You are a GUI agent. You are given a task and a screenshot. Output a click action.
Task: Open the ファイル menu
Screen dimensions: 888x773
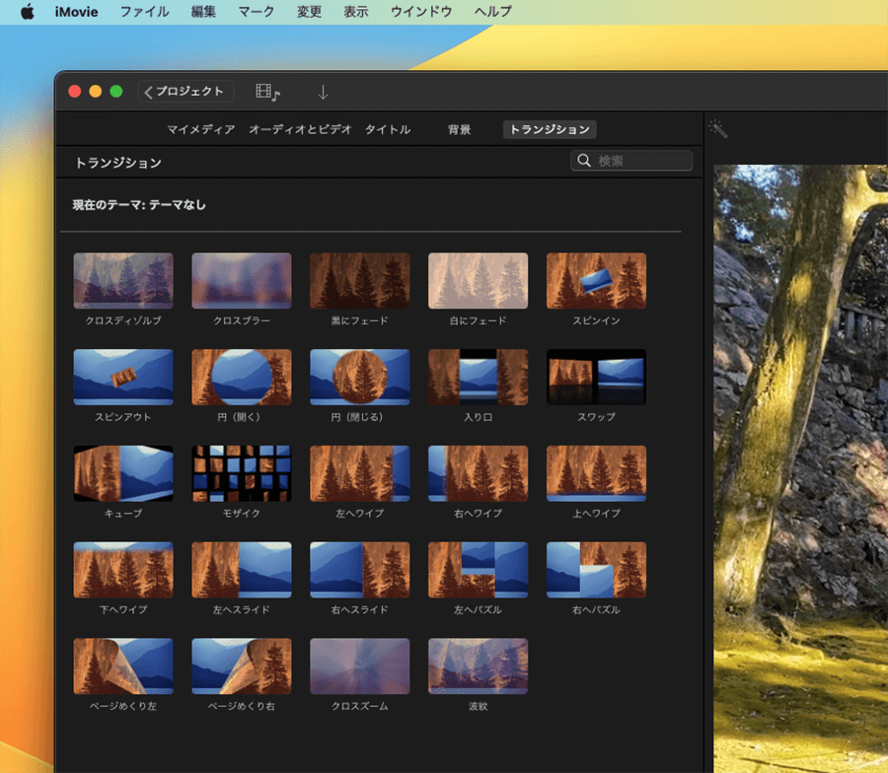(144, 12)
